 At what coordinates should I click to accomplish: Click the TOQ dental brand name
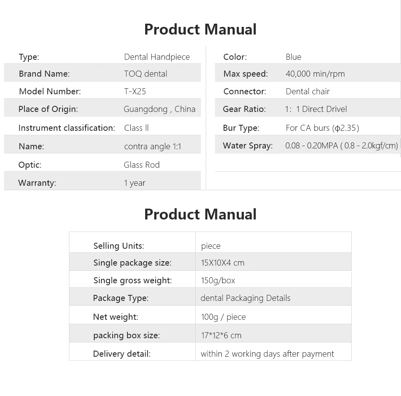[146, 74]
